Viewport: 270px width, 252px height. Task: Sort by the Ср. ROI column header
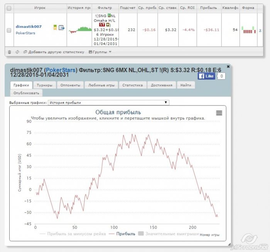tap(187, 8)
